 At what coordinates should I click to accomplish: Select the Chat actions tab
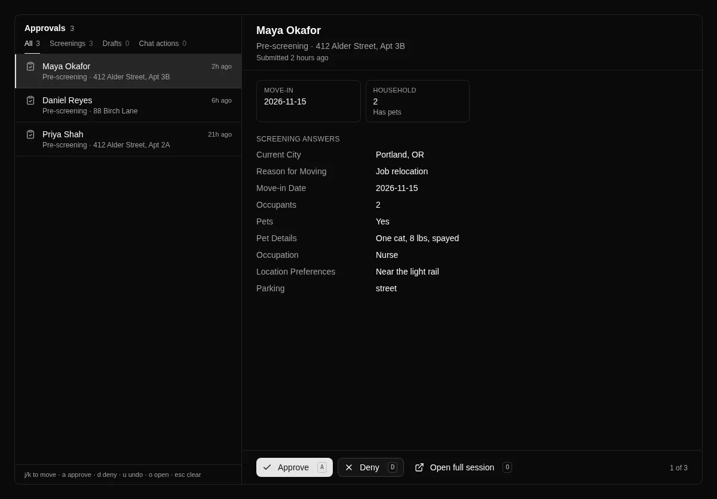pyautogui.click(x=163, y=44)
